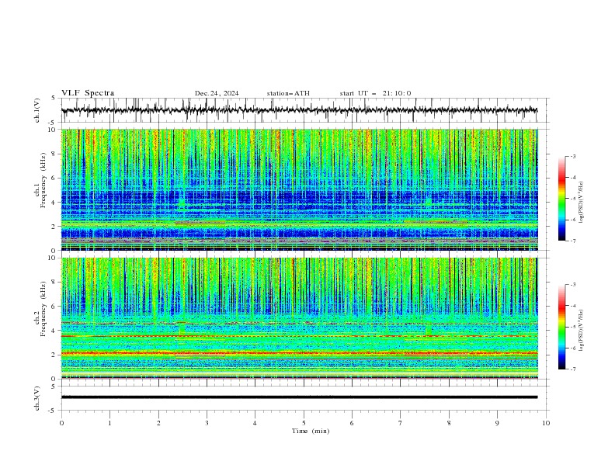Click the time axis tick label '5'
Viewport: 615px width, 475px height.
tap(304, 423)
